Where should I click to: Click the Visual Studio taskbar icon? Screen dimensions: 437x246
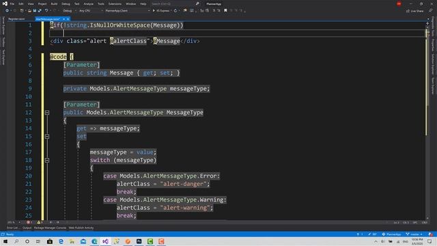105,241
